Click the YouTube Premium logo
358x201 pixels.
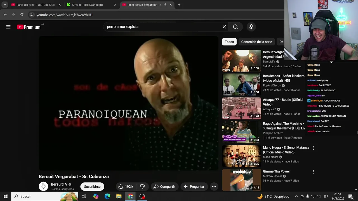[x=29, y=27]
